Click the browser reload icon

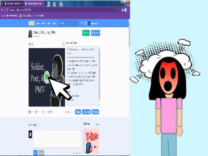pyautogui.click(x=7, y=10)
